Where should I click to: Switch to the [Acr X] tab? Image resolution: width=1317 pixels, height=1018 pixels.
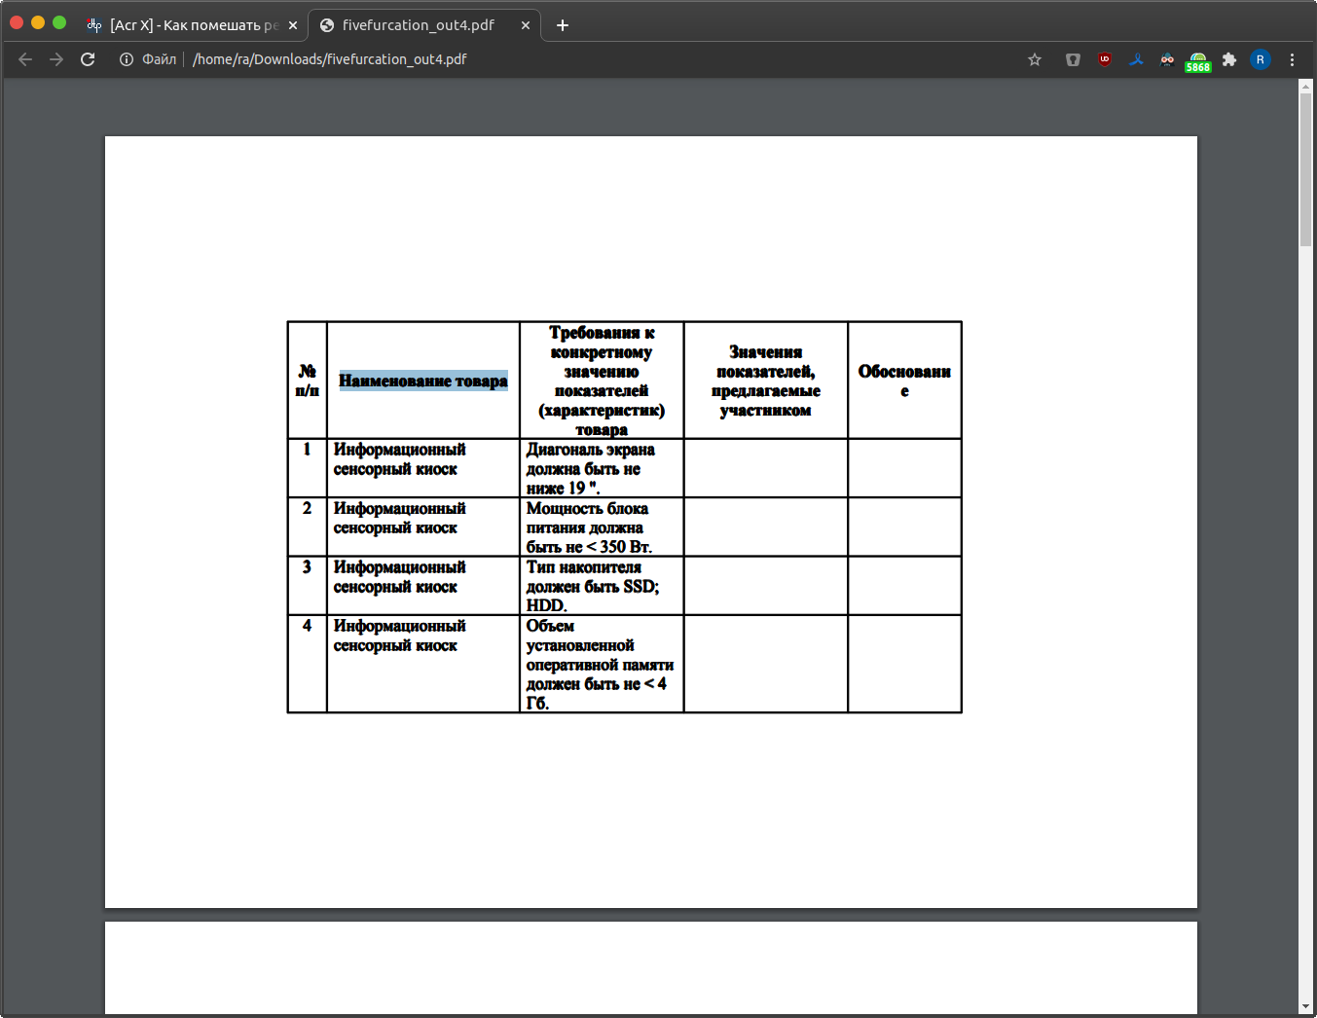[192, 25]
